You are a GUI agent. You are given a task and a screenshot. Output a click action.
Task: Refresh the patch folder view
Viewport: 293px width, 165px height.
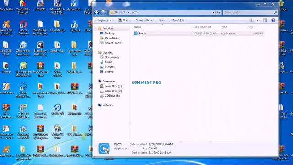tap(218, 12)
